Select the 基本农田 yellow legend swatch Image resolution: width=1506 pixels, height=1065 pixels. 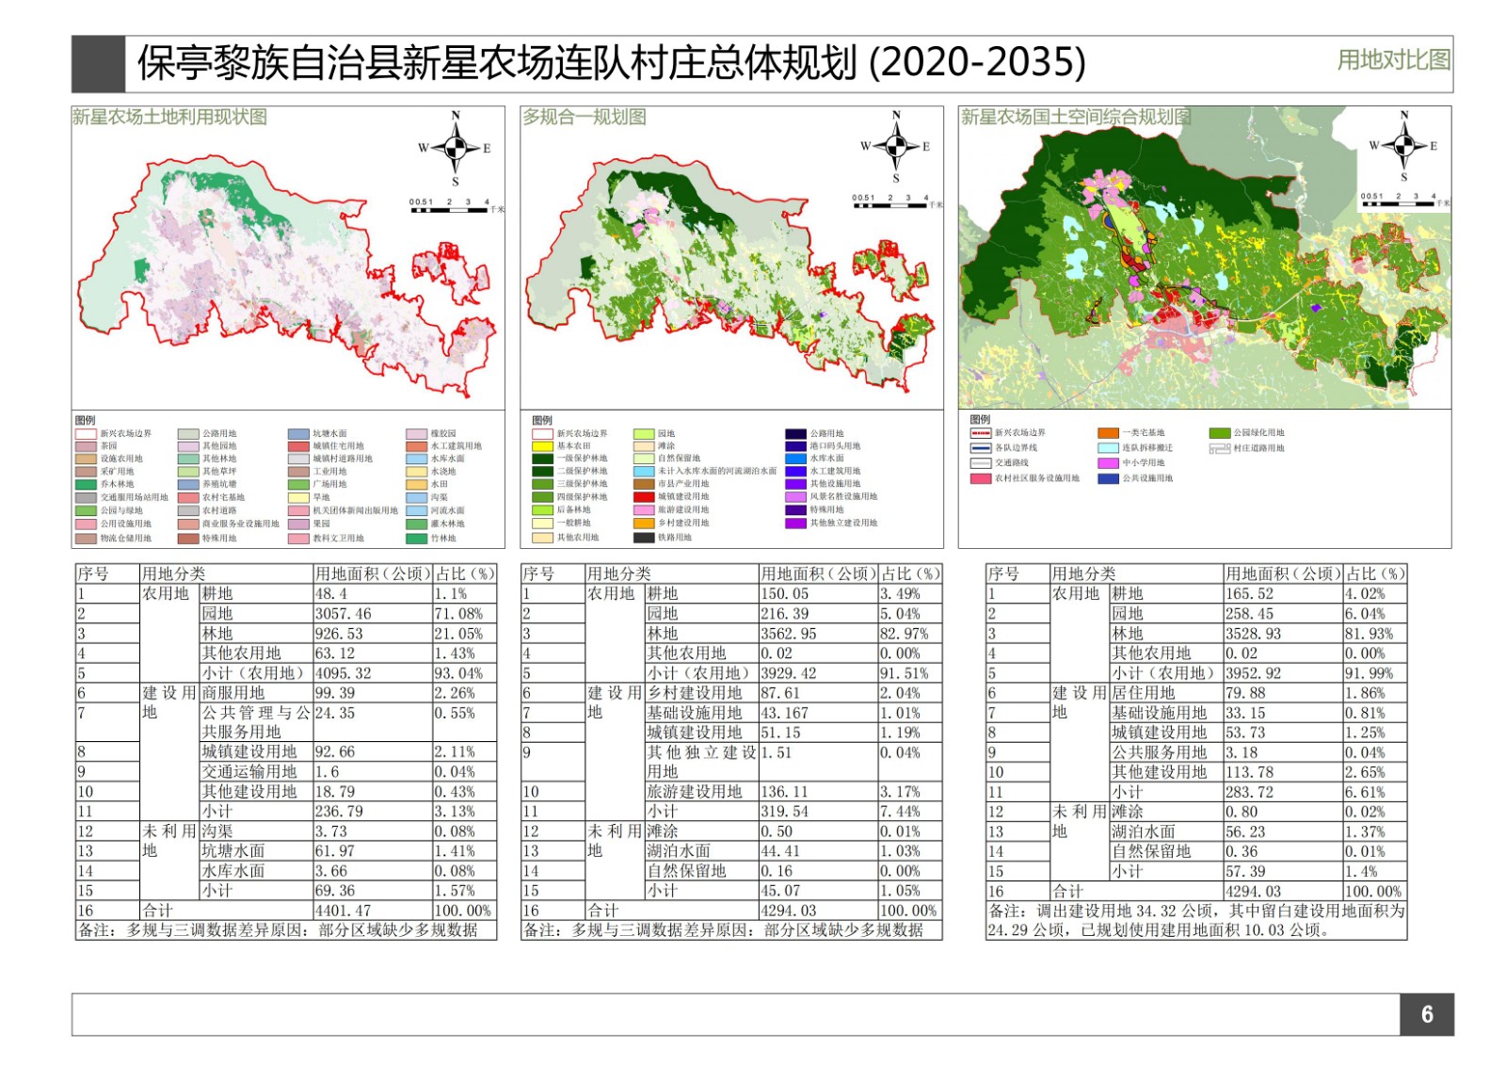542,446
